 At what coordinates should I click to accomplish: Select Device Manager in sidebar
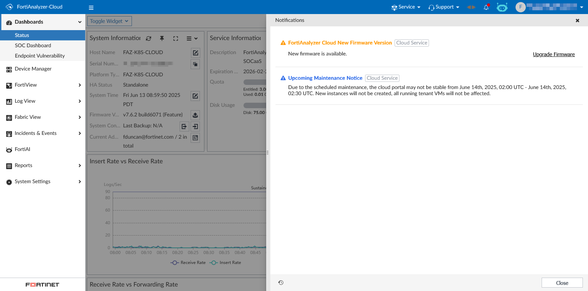pos(33,69)
